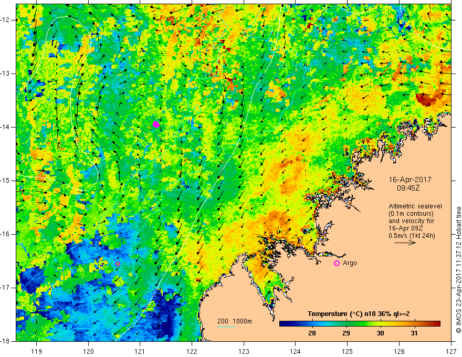
Task: Click the colorbar label '28'
Action: [x=312, y=333]
